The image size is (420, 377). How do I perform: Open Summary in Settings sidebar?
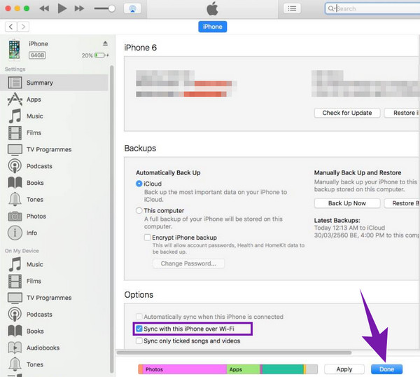(x=54, y=83)
